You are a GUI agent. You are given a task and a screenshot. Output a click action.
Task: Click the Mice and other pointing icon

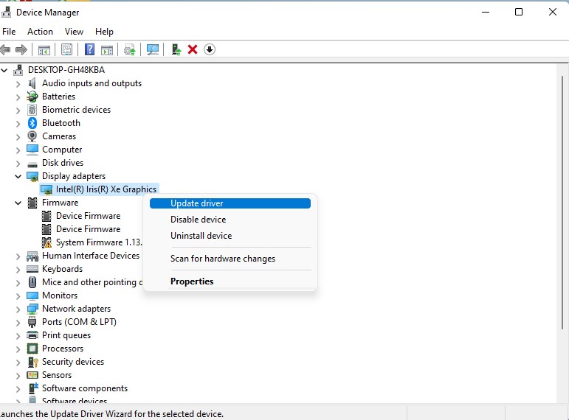click(32, 282)
